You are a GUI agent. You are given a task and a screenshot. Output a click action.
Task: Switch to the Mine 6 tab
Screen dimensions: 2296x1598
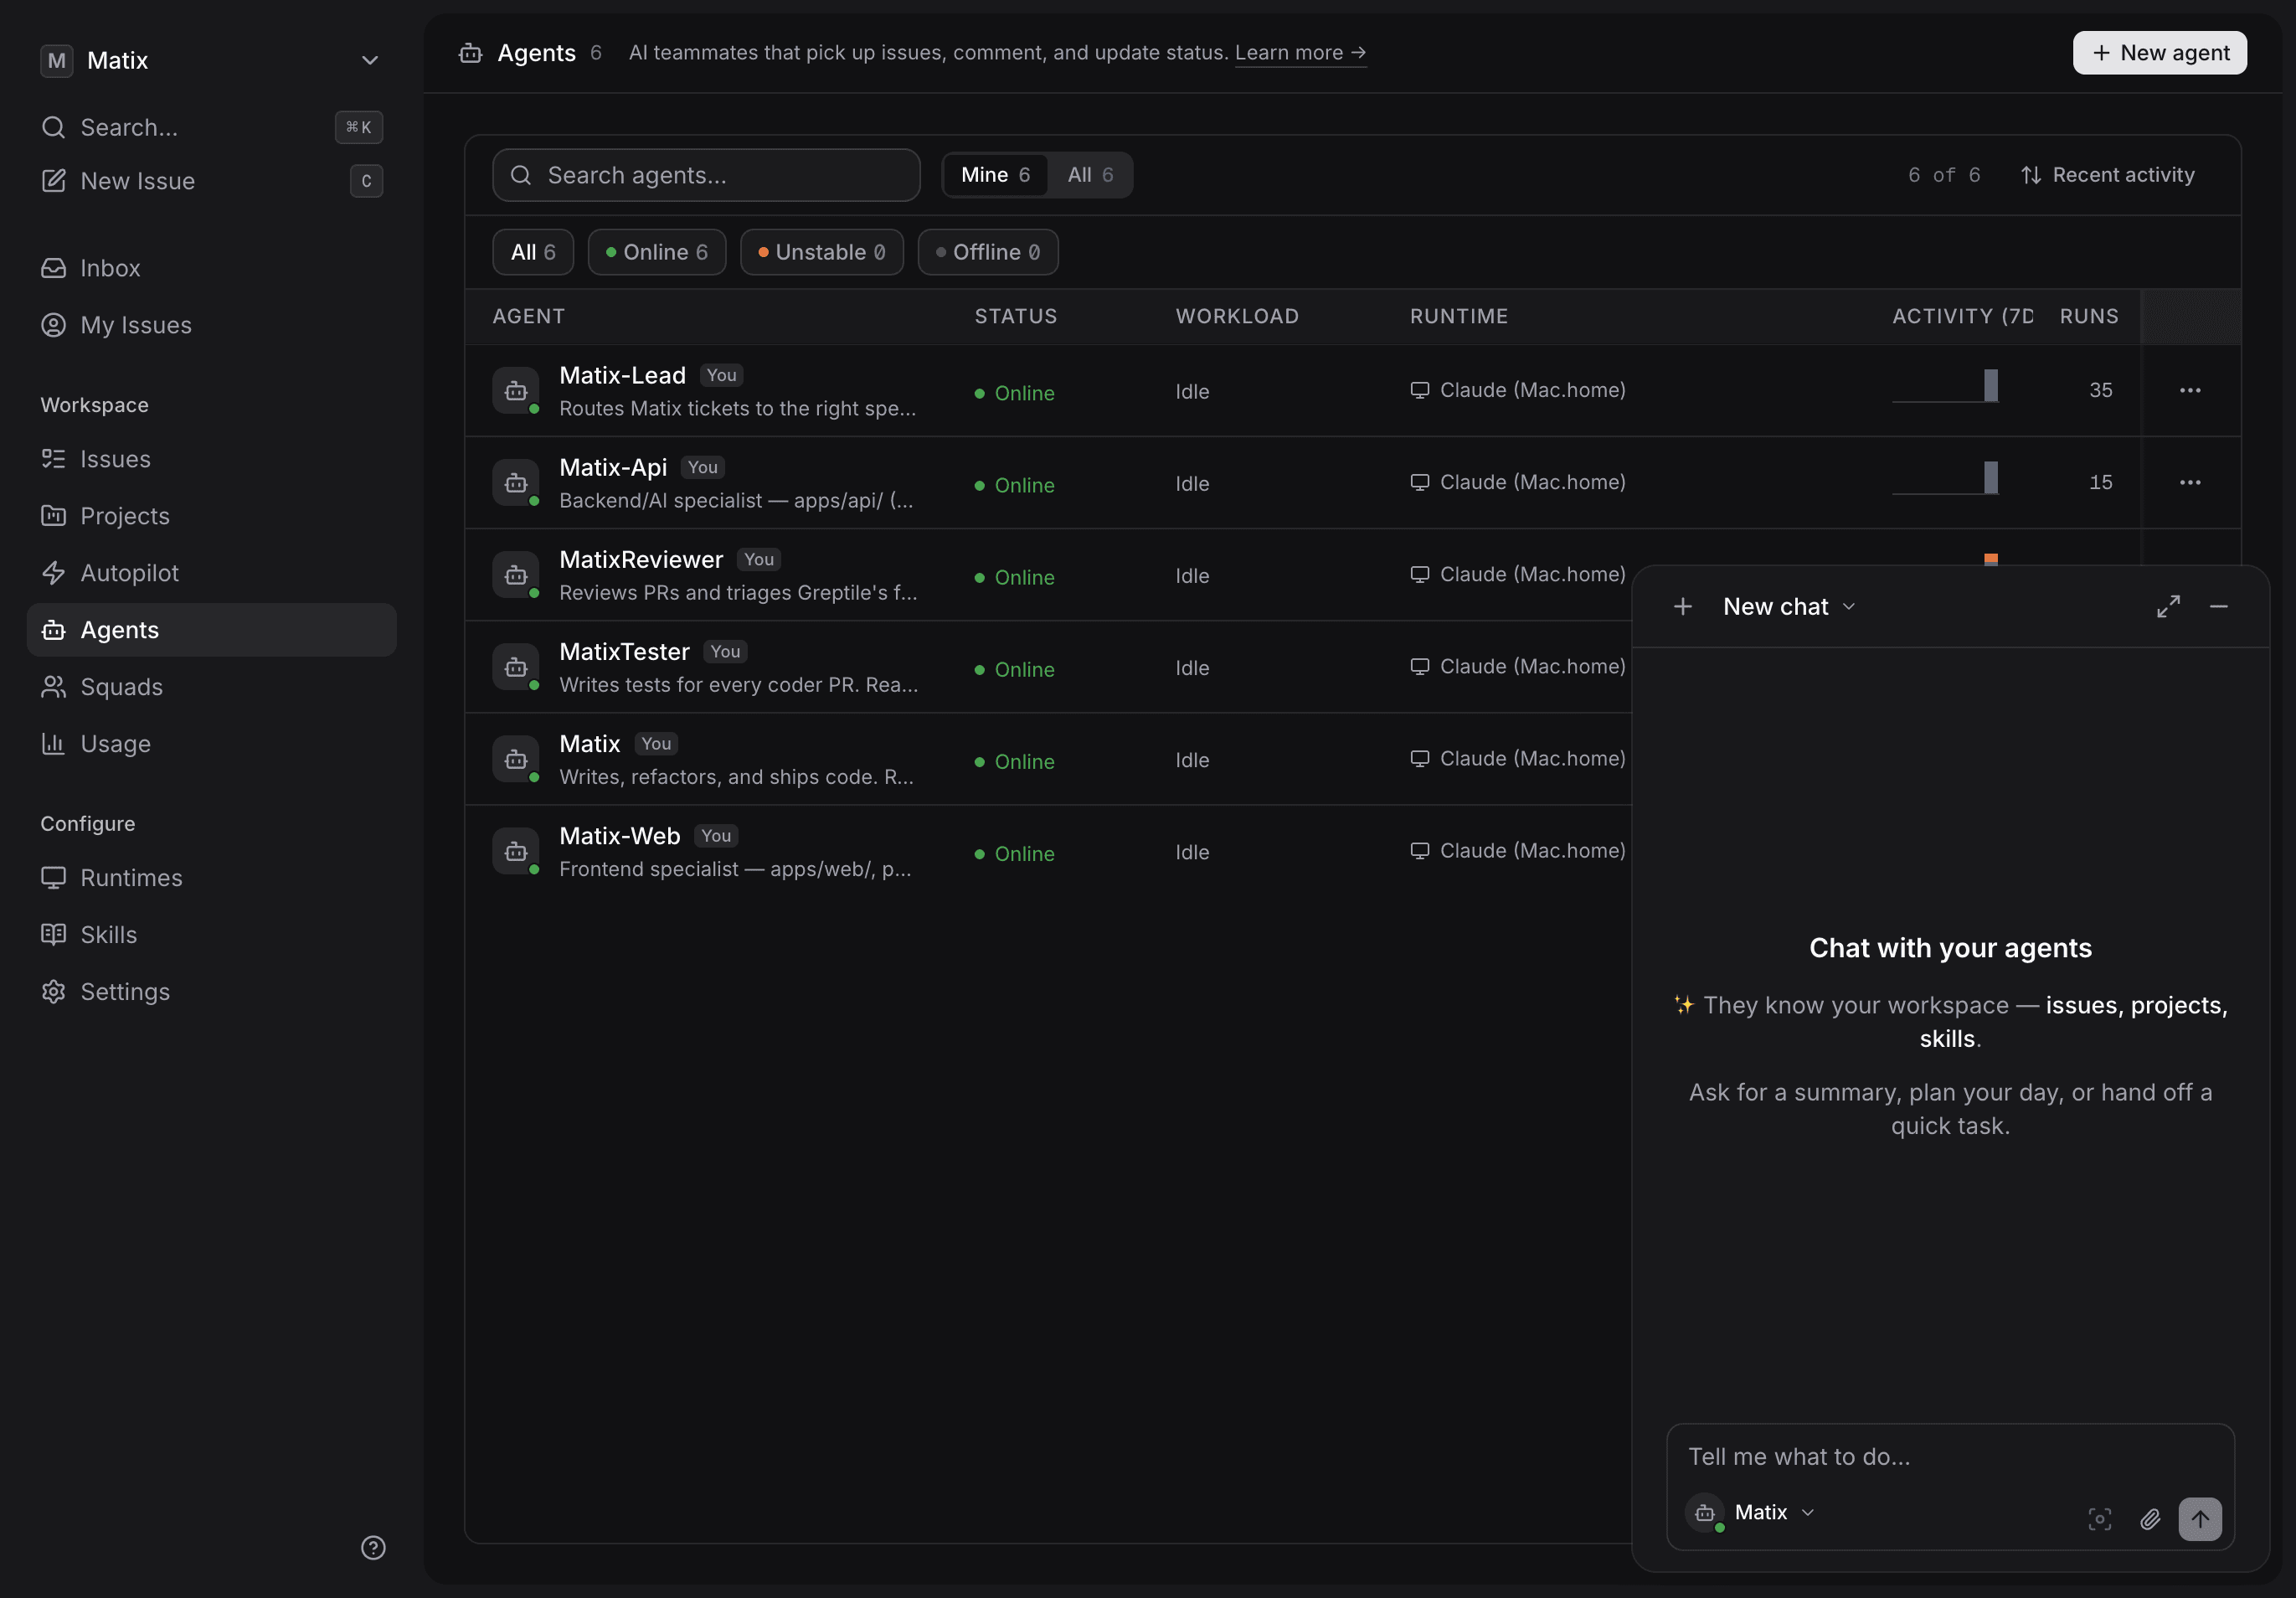pyautogui.click(x=995, y=175)
